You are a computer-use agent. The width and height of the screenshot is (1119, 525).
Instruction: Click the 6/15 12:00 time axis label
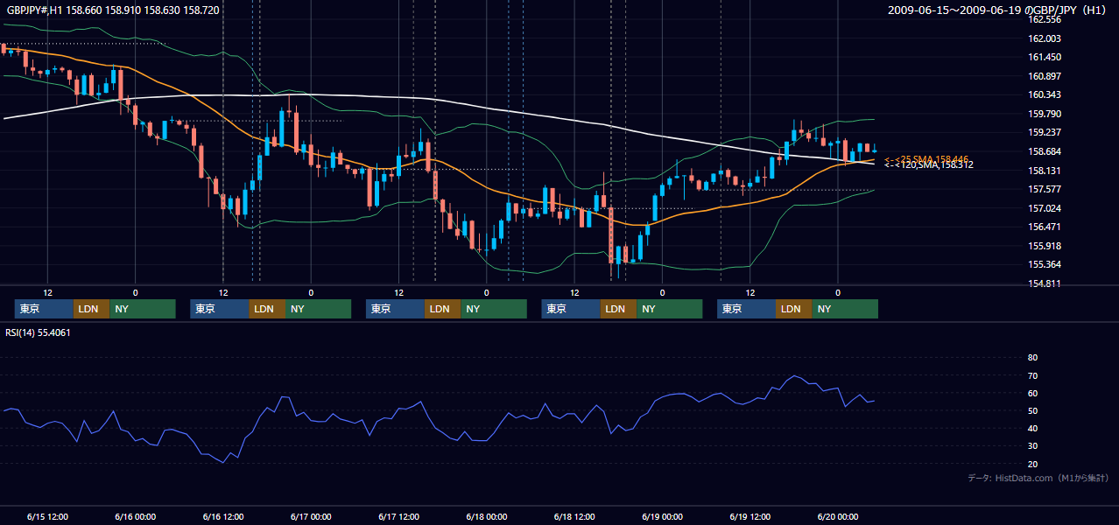point(47,516)
